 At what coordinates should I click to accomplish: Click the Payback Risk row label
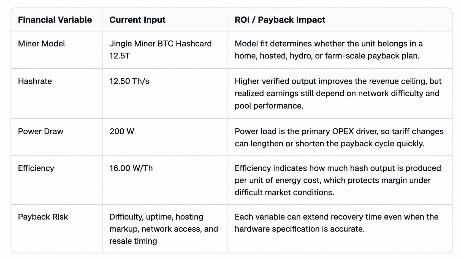(x=43, y=217)
